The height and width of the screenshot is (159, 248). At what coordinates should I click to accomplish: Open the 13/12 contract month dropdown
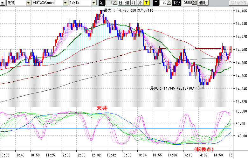[93, 3]
